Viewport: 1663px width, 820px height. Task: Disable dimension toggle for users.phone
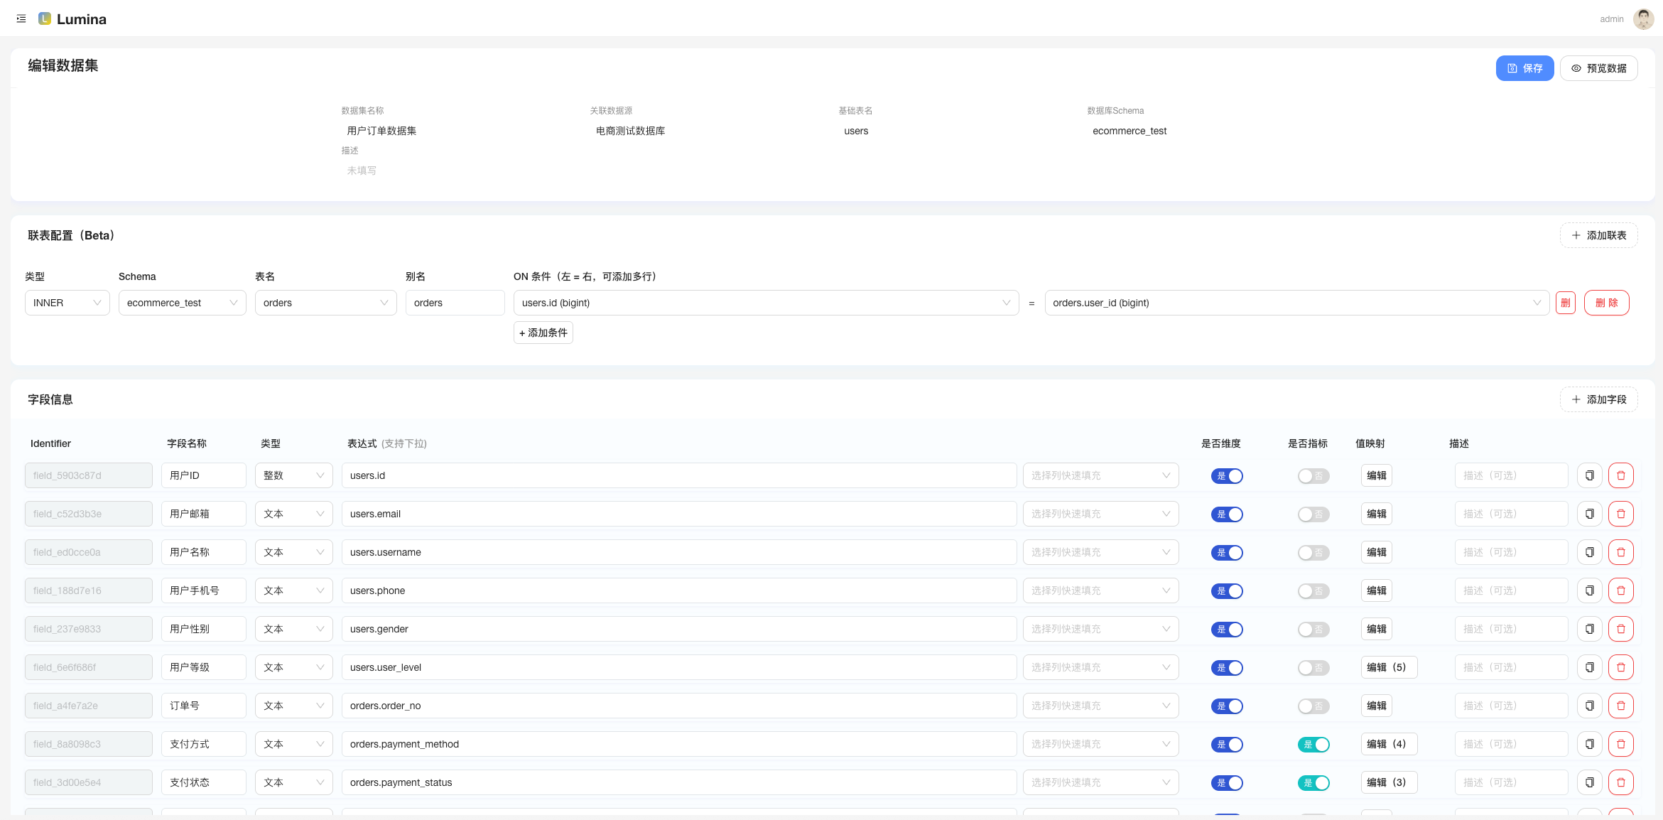tap(1227, 590)
